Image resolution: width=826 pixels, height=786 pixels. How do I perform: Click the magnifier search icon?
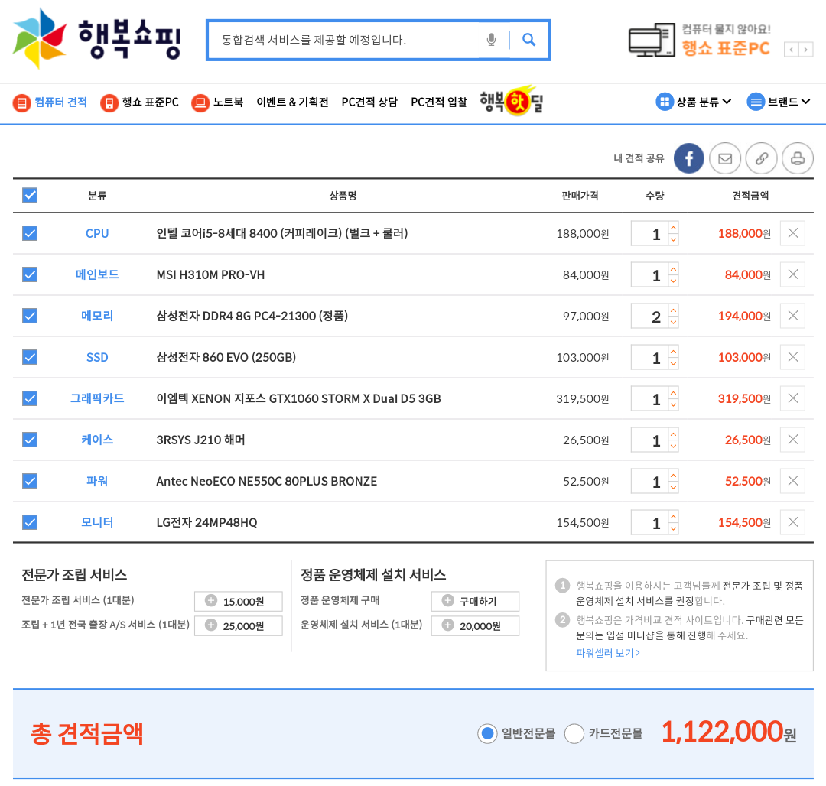(x=528, y=40)
